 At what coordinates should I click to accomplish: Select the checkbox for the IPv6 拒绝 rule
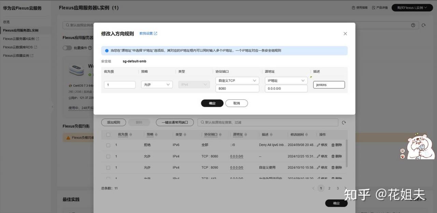click(x=108, y=145)
